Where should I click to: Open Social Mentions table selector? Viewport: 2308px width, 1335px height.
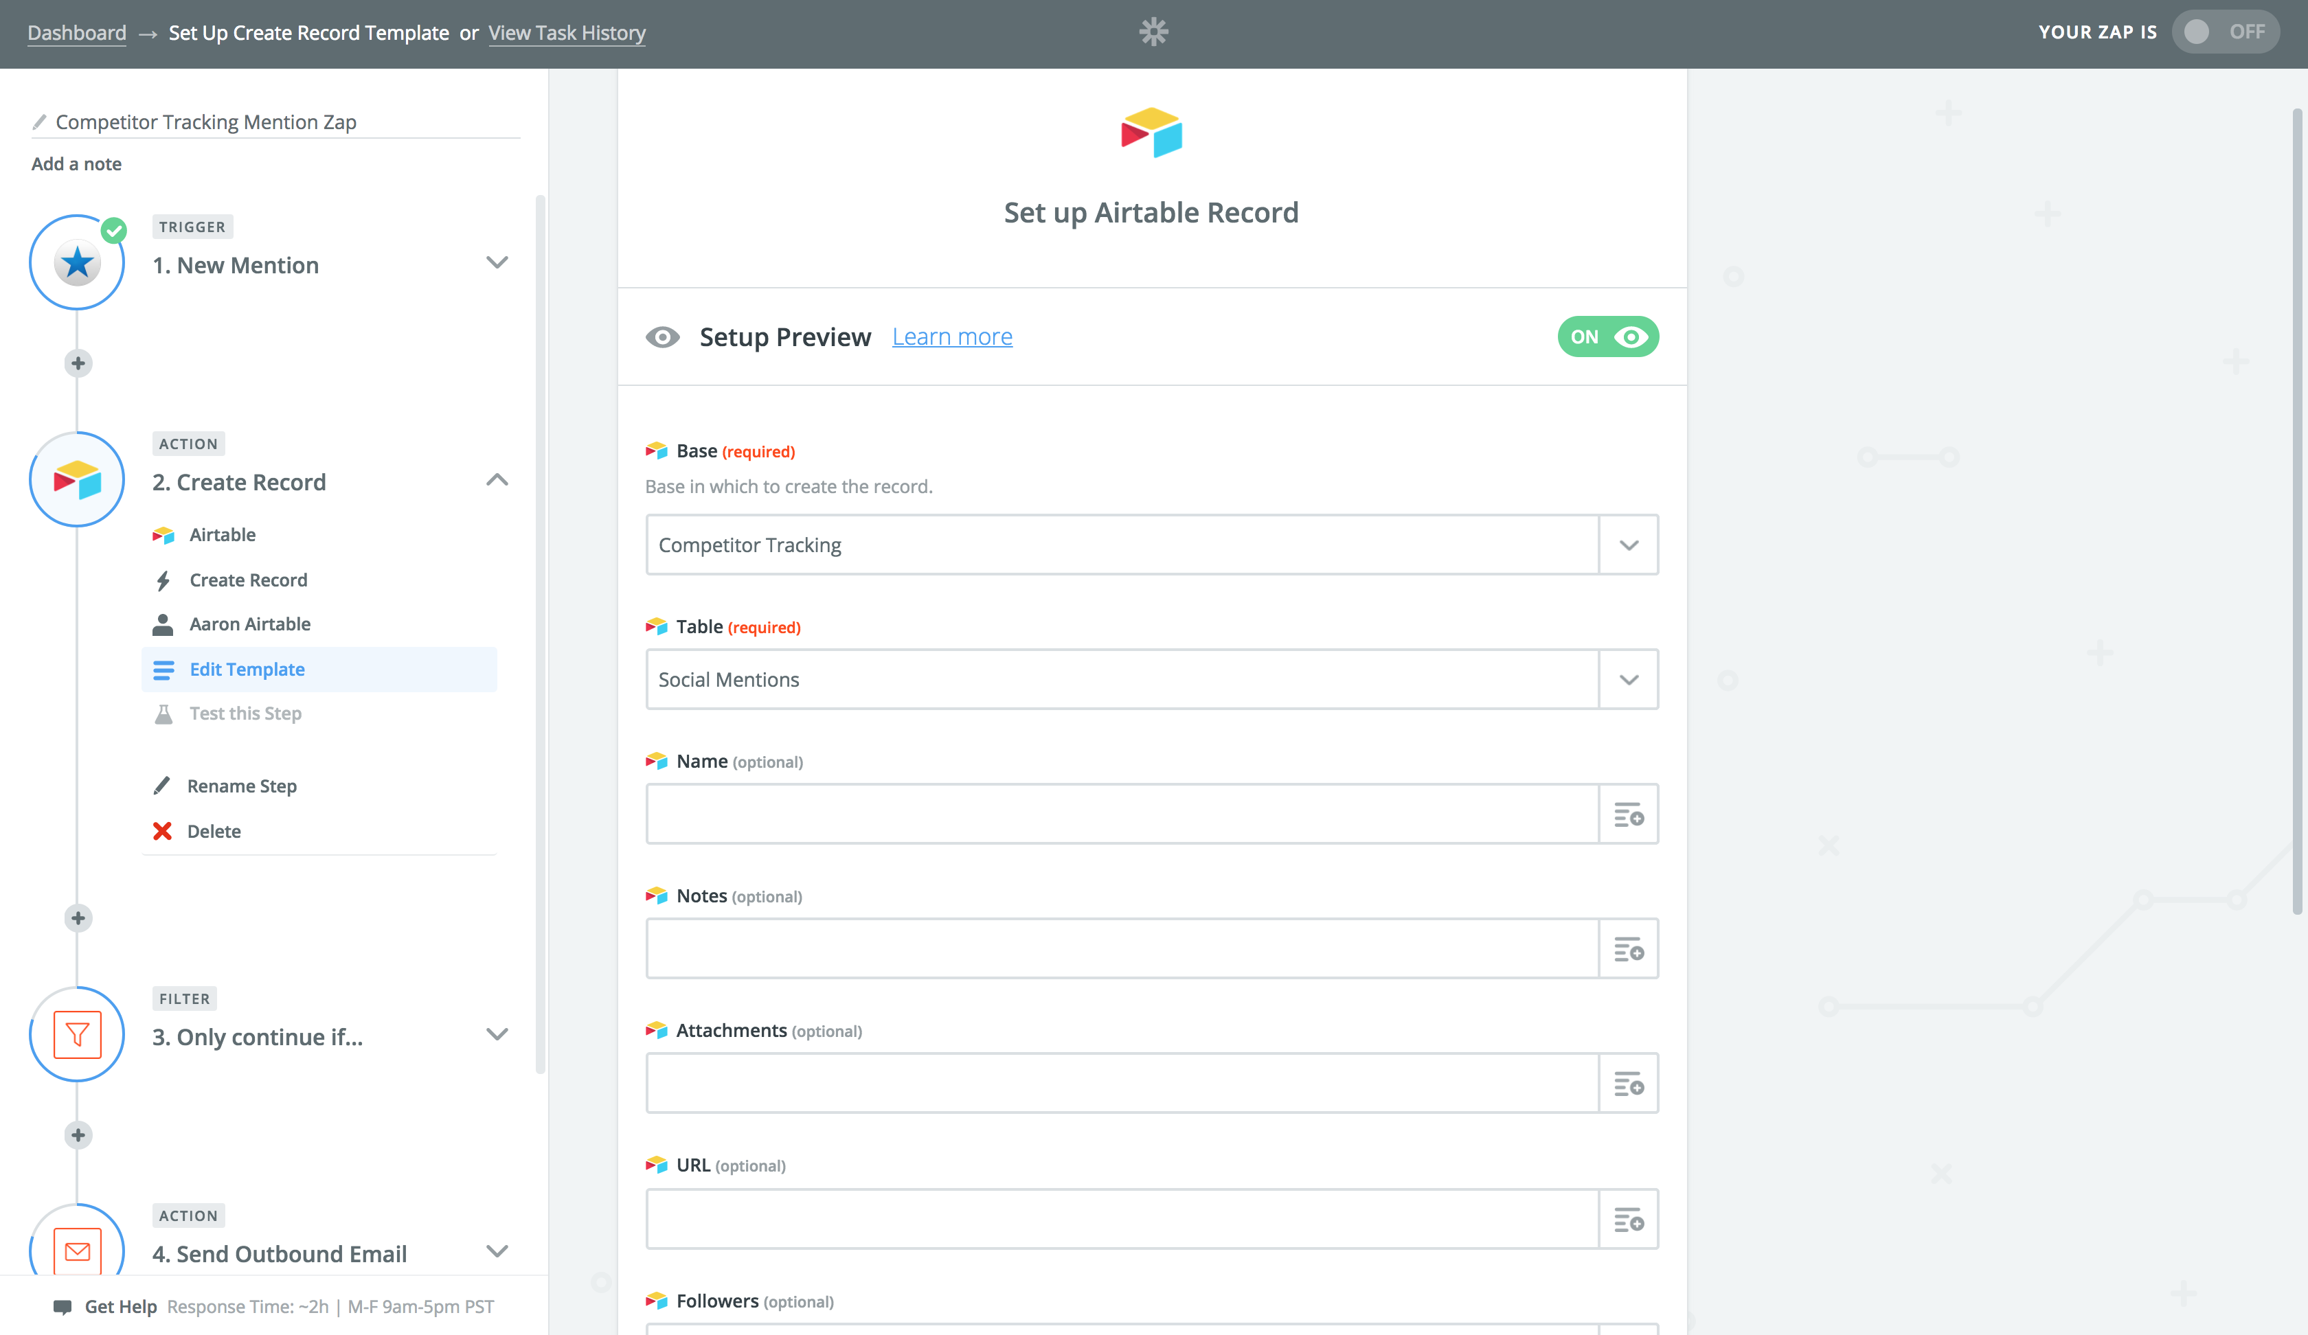pyautogui.click(x=1152, y=679)
